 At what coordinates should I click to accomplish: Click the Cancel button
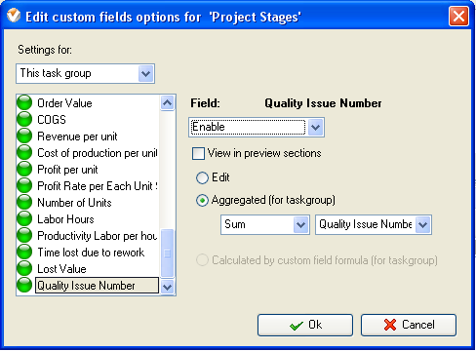coord(409,325)
